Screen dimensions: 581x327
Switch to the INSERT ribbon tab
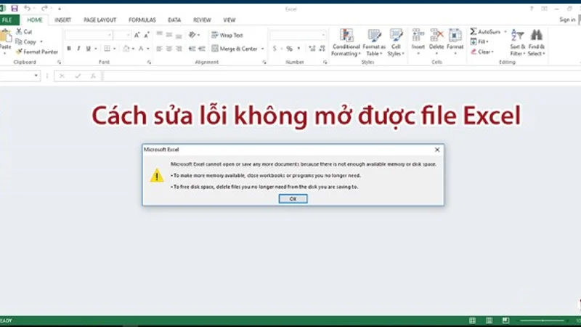62,20
